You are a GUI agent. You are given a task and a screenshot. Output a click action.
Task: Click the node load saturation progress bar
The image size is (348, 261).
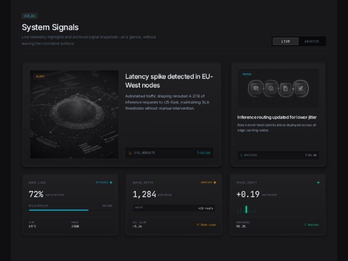70,210
